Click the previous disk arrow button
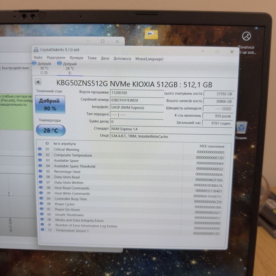The image size is (276, 276). pos(38,82)
